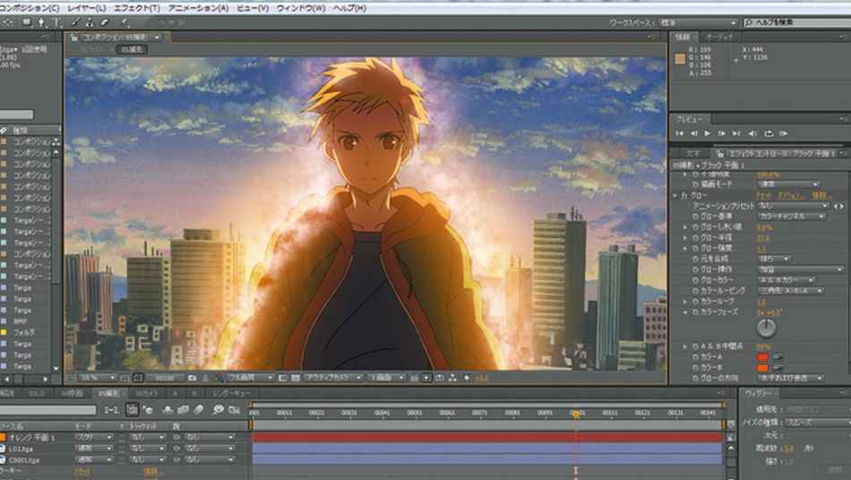The width and height of the screenshot is (851, 480).
Task: Click the eyedropper next to カラーB
Action: [778, 368]
